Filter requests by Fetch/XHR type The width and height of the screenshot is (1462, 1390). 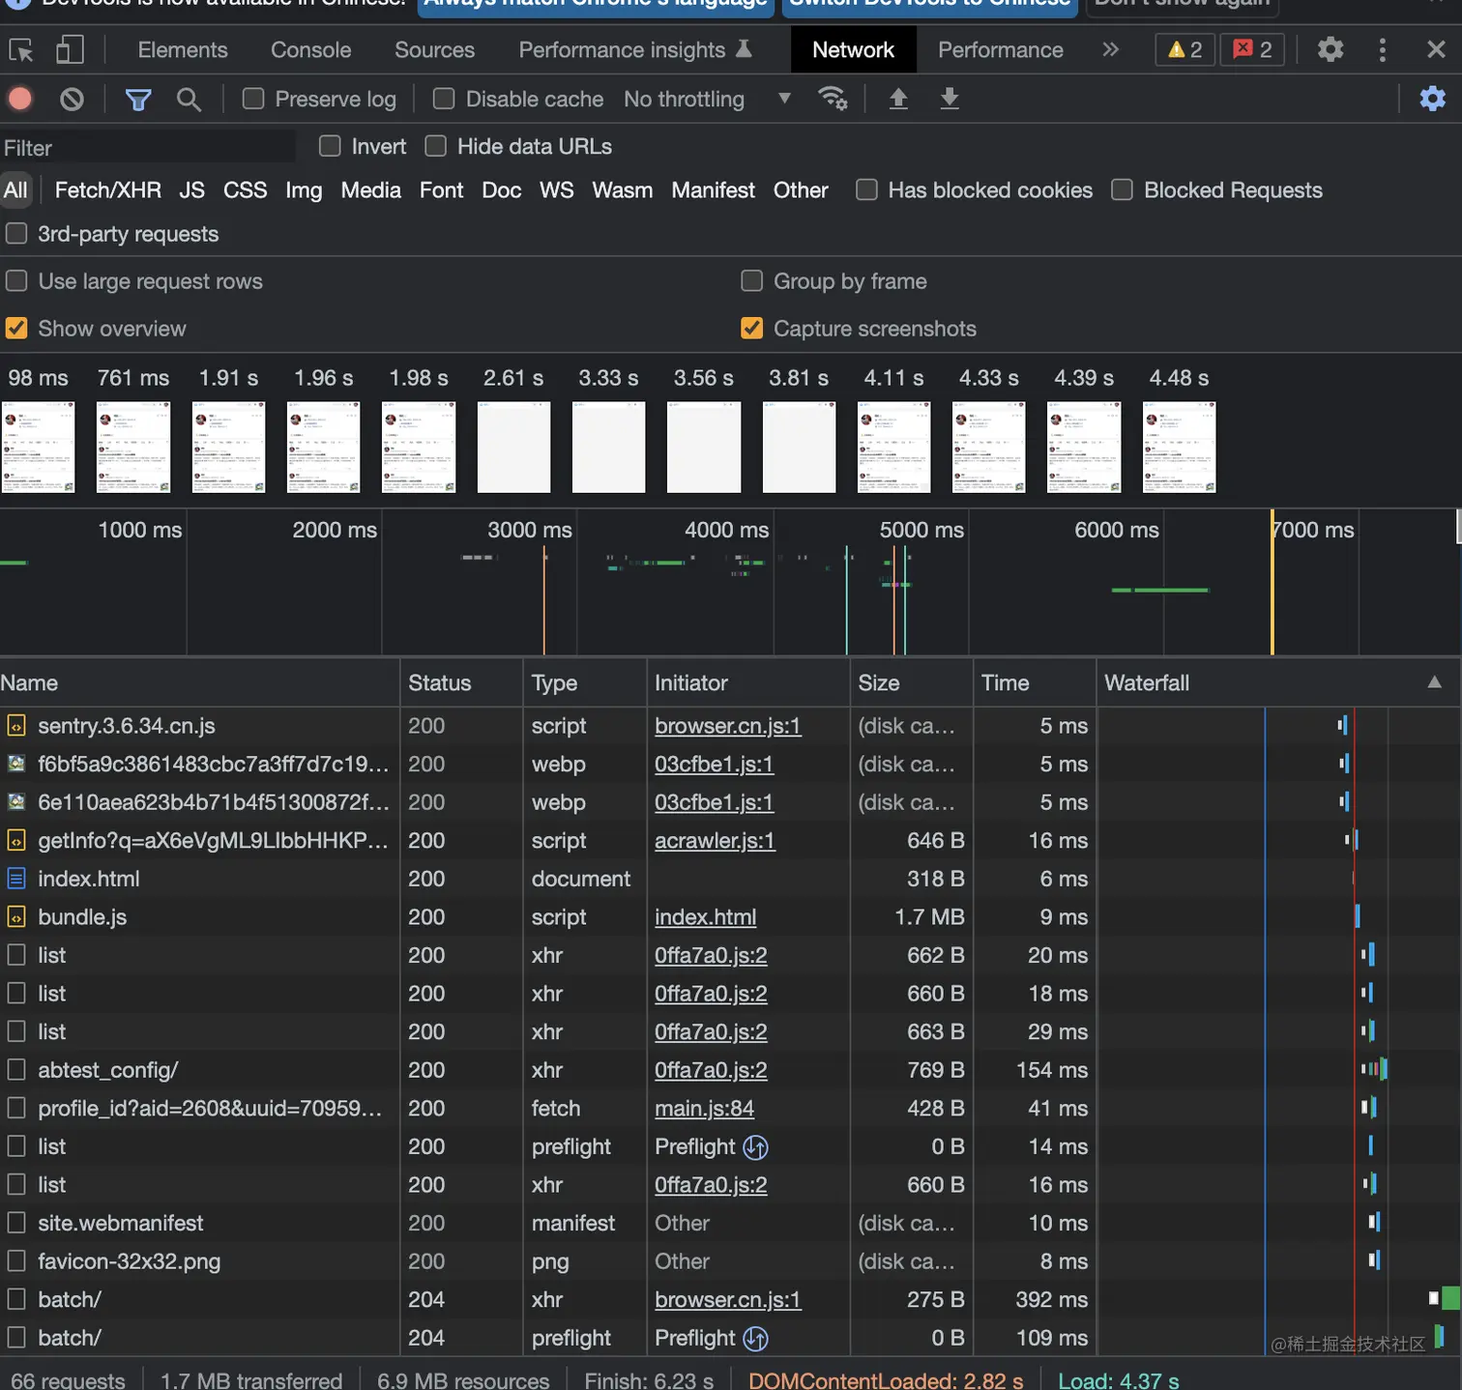(107, 190)
